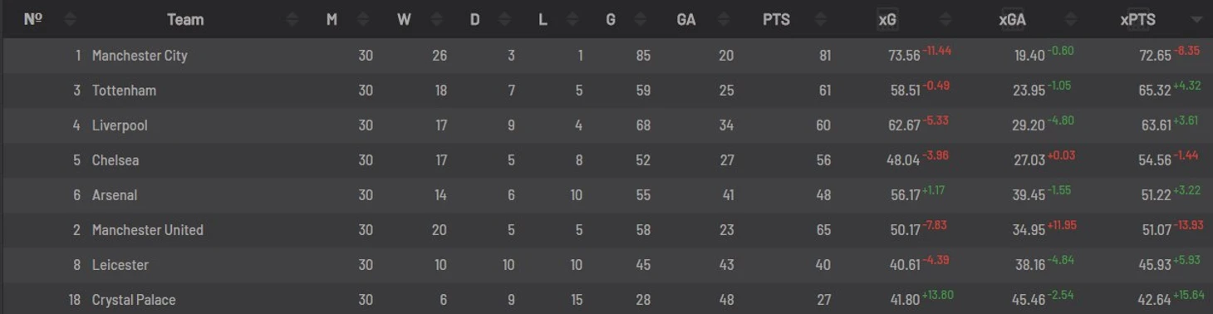Image resolution: width=1213 pixels, height=314 pixels.
Task: Toggle xPTS descending sort arrow
Action: 1196,20
